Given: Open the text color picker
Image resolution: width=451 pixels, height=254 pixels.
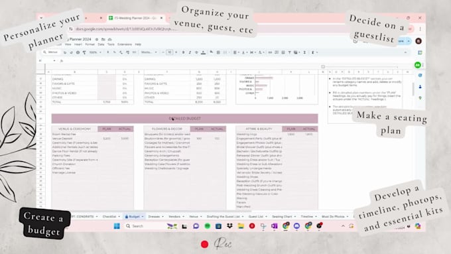Looking at the screenshot, I should pos(203,52).
